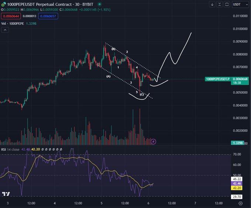This screenshot has height=208, width=251.
Task: Click the 0.0110000 price axis label
Action: click(240, 16)
